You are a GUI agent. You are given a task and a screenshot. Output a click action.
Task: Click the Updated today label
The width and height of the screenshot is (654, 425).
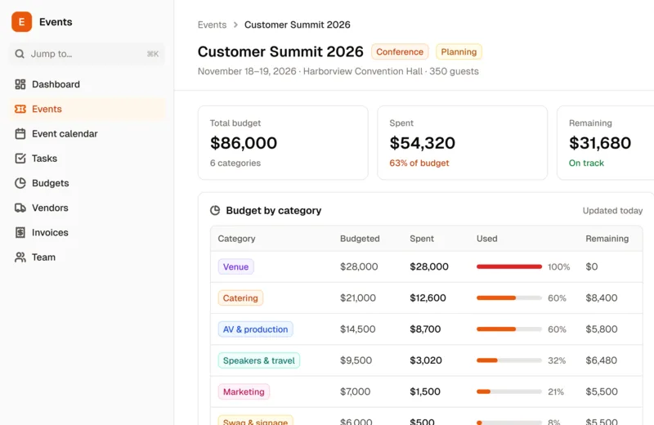coord(612,211)
